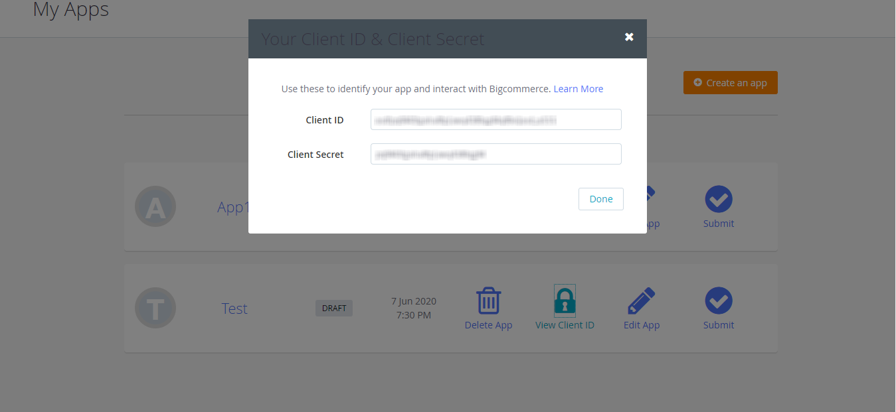The width and height of the screenshot is (896, 412).
Task: Click the 'Submit' text label under App1
Action: point(718,224)
